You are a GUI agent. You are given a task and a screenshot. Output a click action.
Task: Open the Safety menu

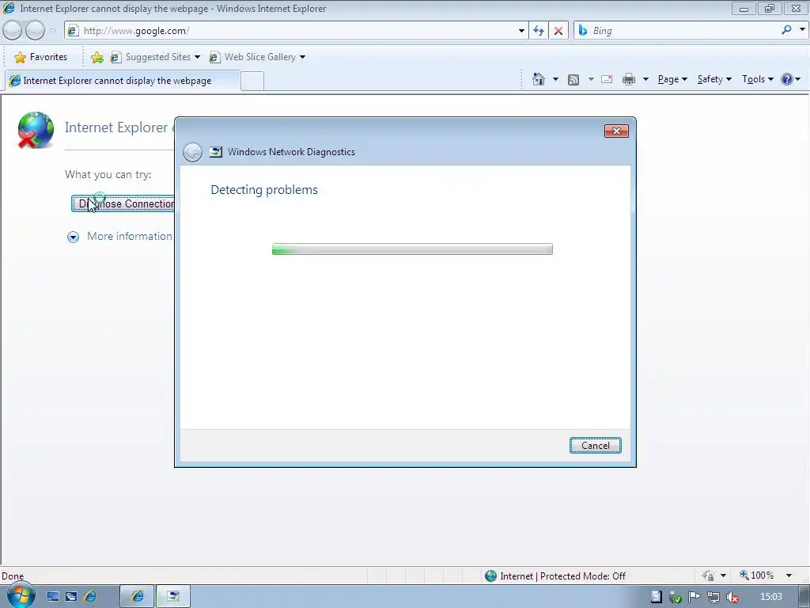pyautogui.click(x=714, y=79)
